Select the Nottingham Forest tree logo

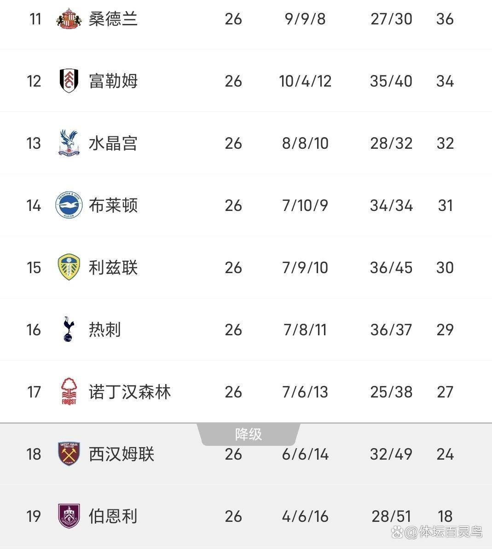69,392
